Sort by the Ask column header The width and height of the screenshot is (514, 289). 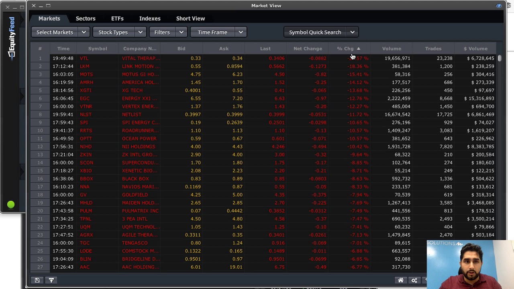[224, 49]
